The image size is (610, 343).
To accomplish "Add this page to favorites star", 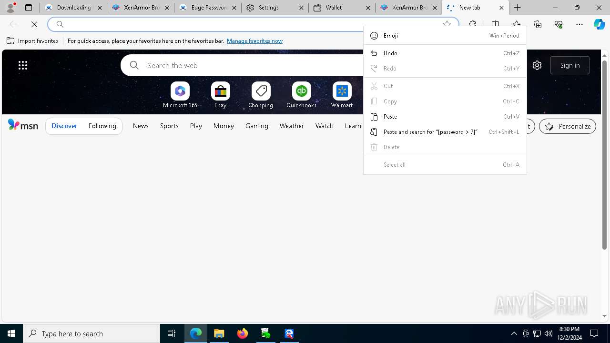I will click(x=447, y=24).
